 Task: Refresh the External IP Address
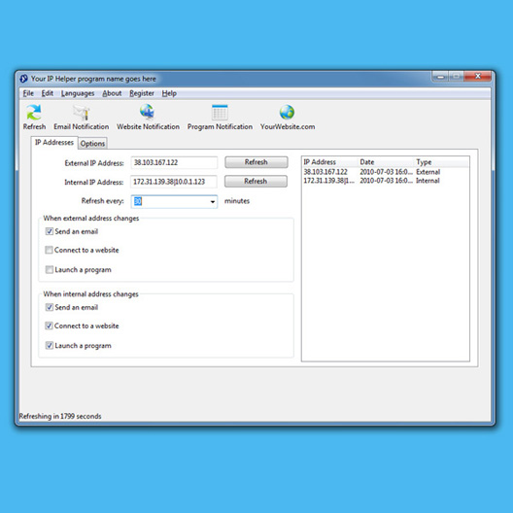click(x=256, y=162)
